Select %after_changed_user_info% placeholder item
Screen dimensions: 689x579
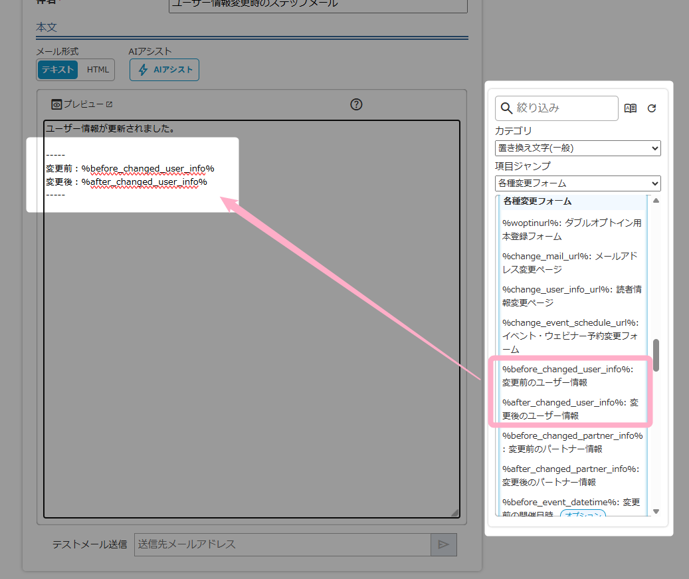[571, 409]
